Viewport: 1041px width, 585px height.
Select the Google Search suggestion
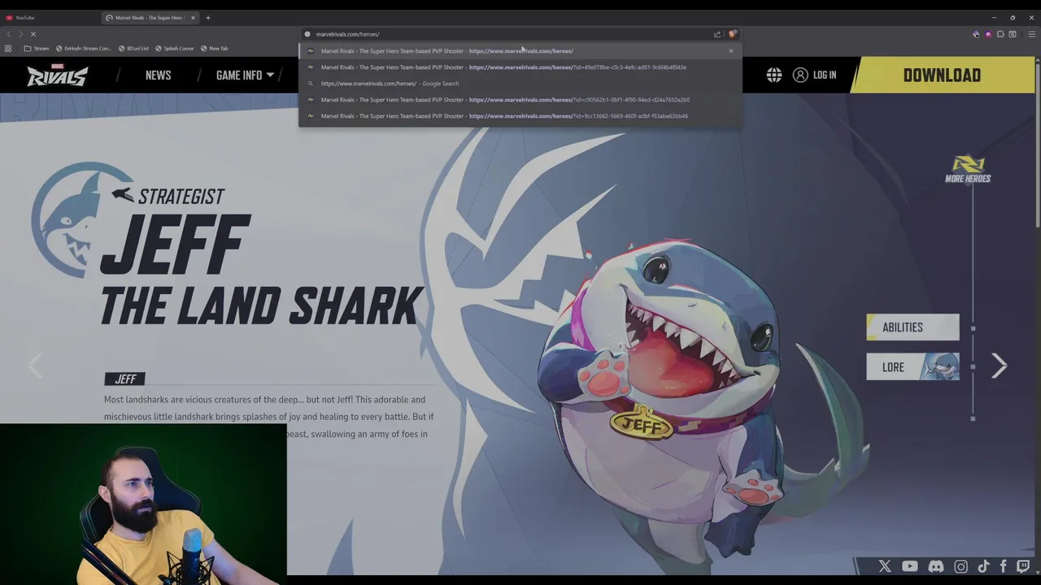(x=520, y=83)
